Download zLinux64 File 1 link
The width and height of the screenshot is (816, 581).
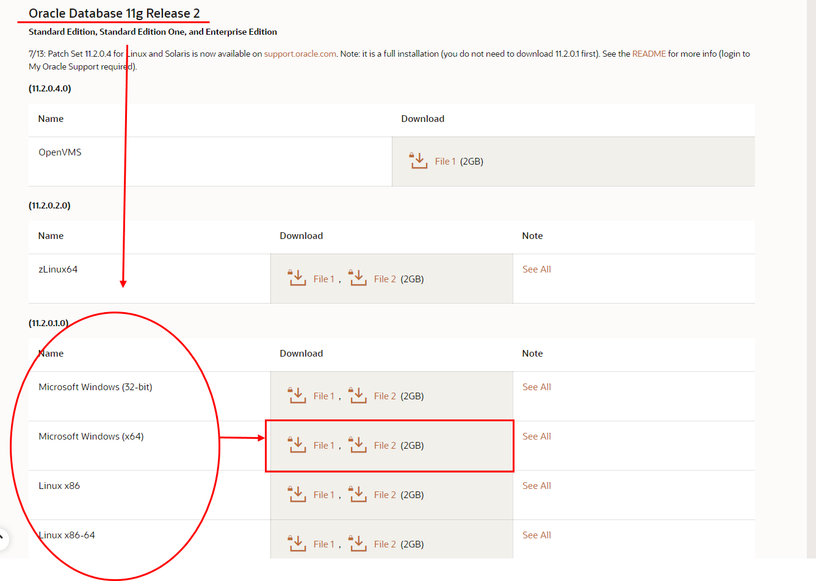[x=323, y=279]
